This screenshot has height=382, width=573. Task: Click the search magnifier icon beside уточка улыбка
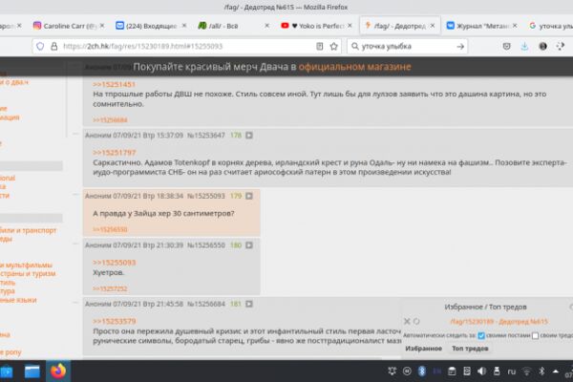(354, 46)
